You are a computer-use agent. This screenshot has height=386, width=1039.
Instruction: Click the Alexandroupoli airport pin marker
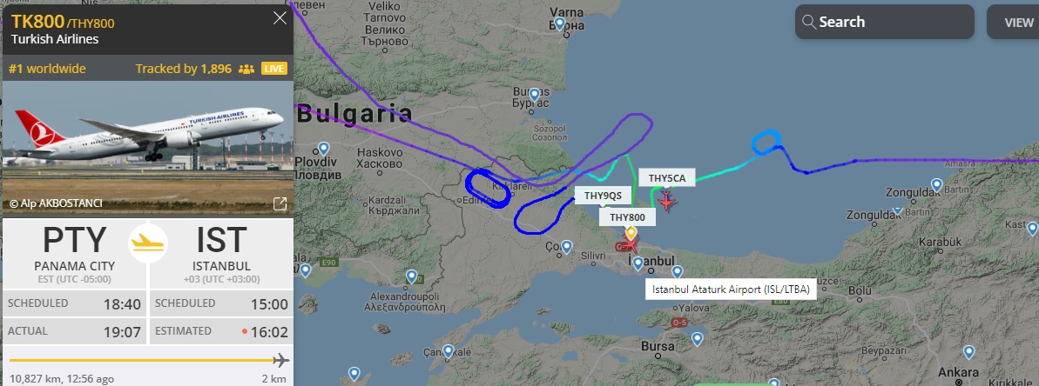click(x=411, y=277)
